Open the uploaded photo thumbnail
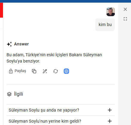The image size is (131, 125). (x=111, y=12)
